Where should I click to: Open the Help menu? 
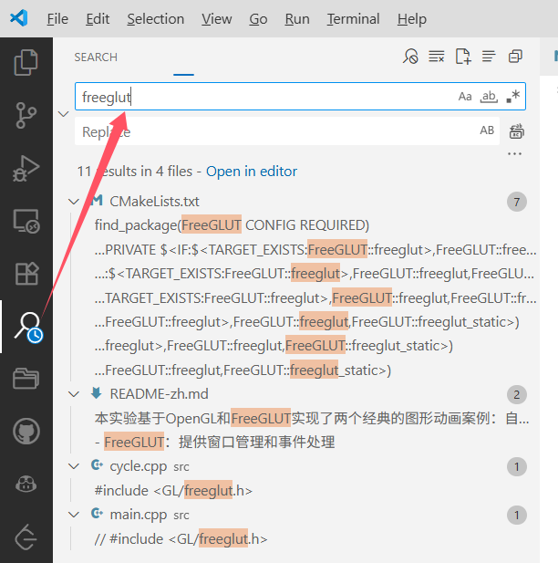point(412,18)
